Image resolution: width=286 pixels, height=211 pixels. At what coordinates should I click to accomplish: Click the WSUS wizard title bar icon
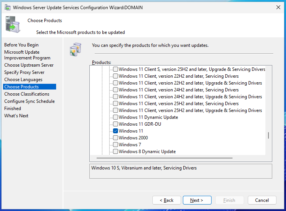click(8, 8)
